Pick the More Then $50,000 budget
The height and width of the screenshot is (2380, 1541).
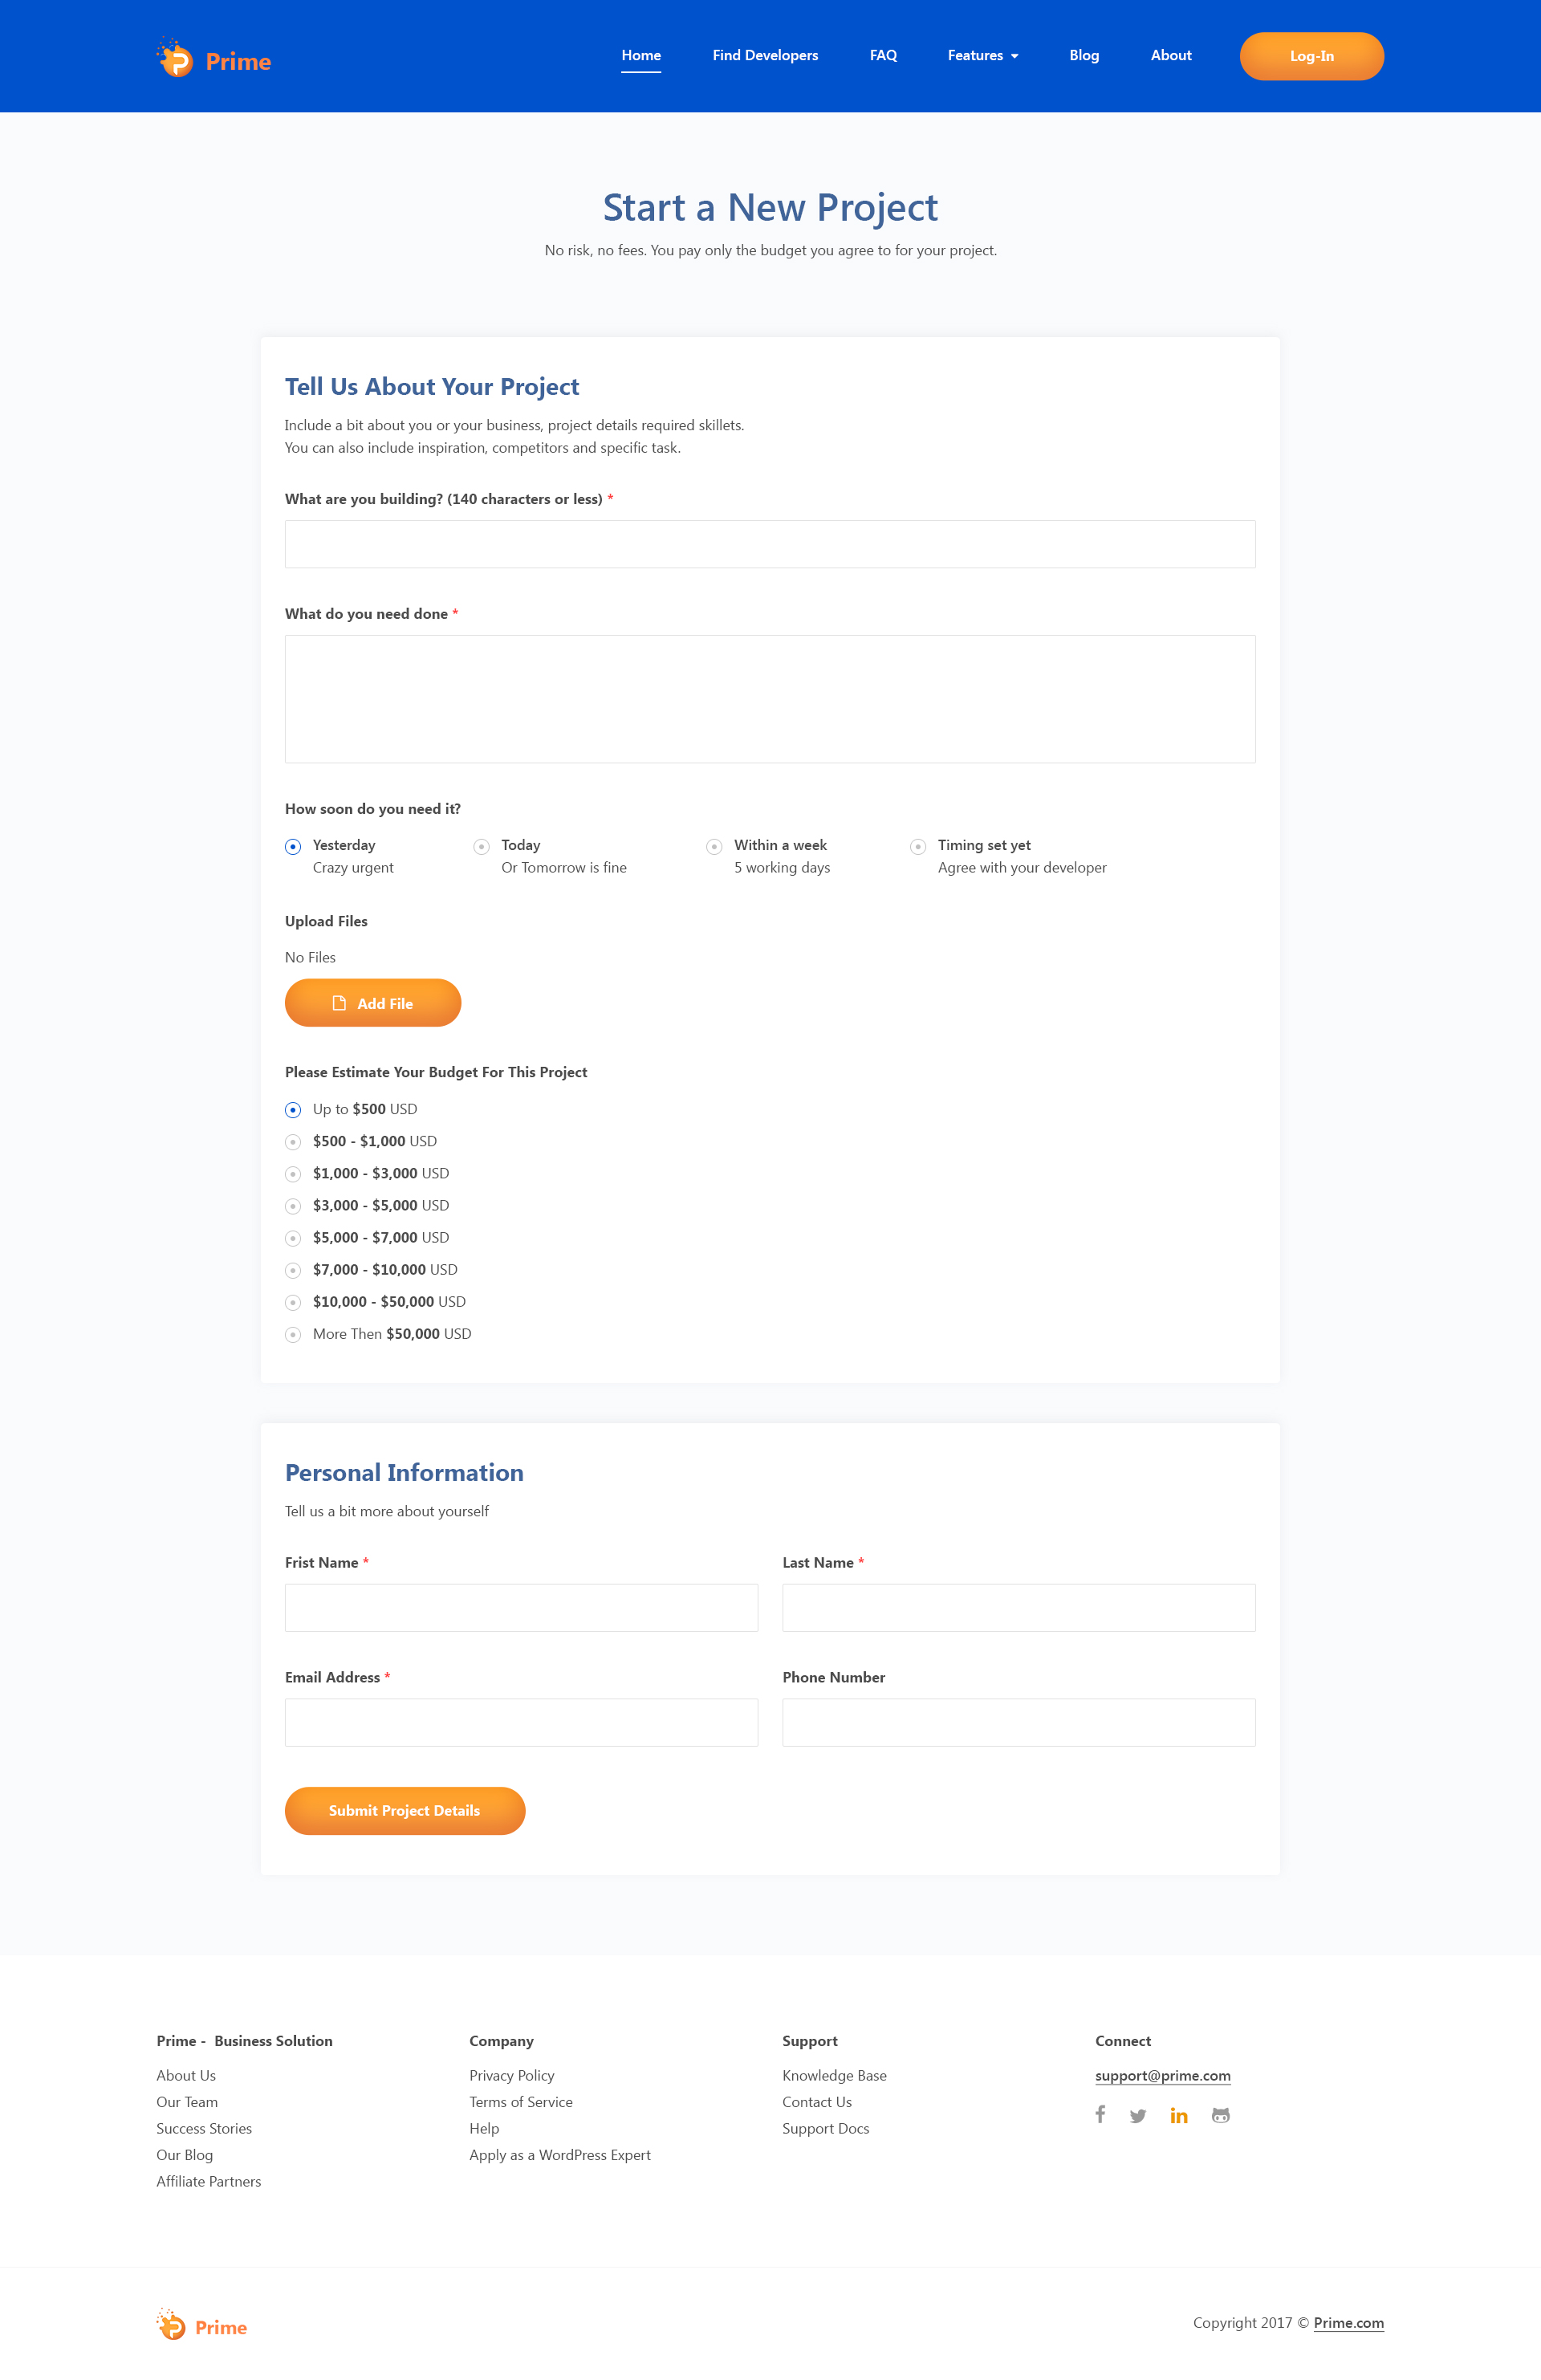point(293,1335)
